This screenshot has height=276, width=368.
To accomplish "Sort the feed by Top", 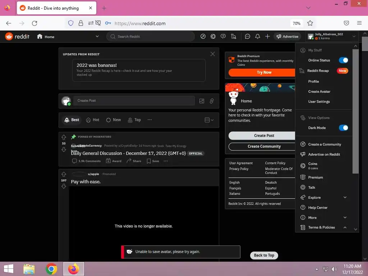I will click(x=134, y=120).
